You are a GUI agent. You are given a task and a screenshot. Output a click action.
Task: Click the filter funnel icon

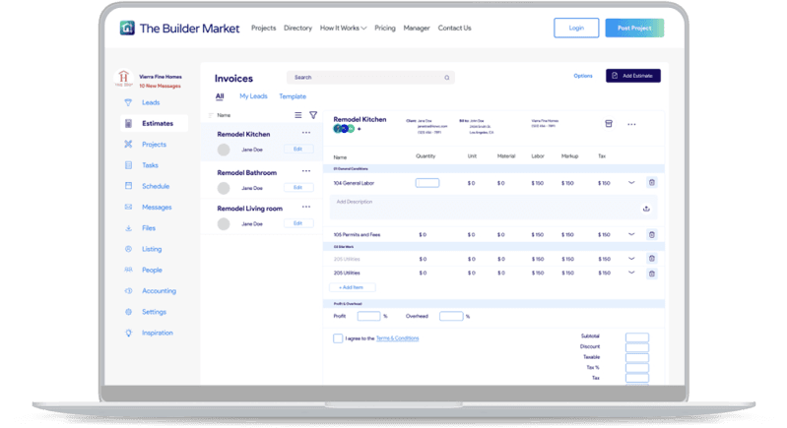click(313, 115)
